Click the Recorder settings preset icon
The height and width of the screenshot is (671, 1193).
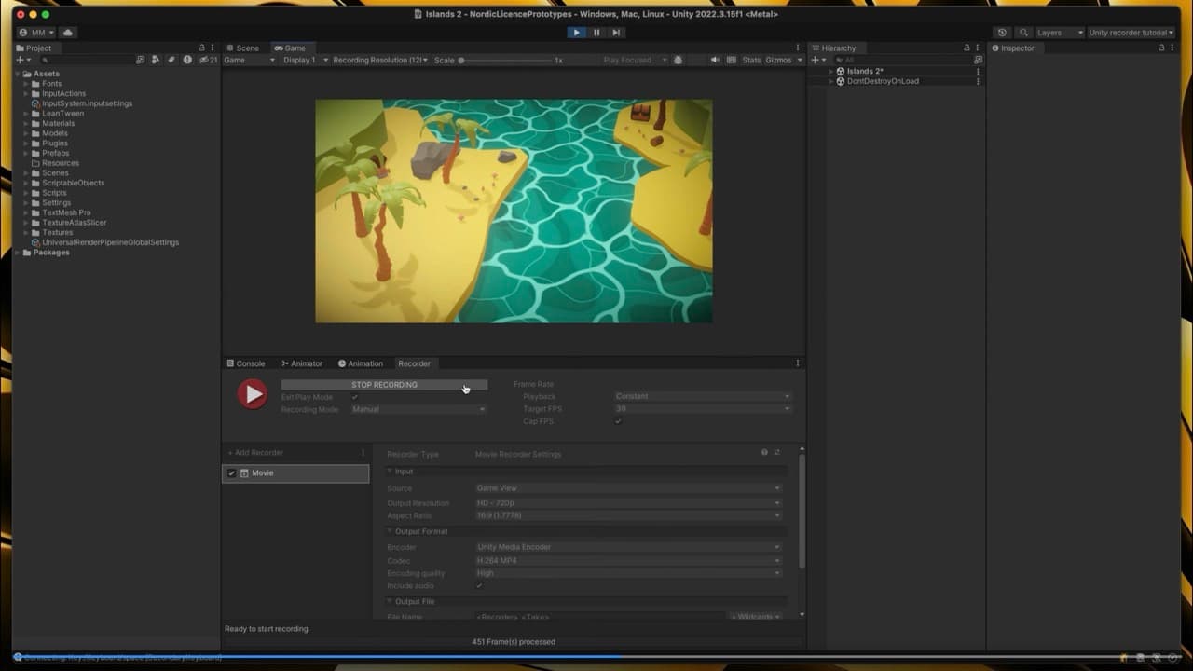tap(777, 453)
